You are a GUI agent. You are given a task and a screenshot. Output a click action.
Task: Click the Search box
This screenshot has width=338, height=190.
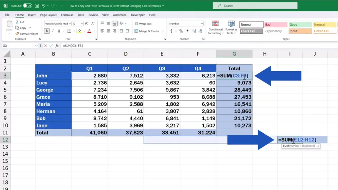255,6
